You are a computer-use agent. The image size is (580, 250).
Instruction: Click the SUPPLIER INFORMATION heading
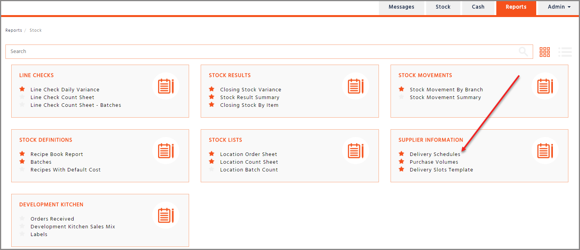[430, 140]
